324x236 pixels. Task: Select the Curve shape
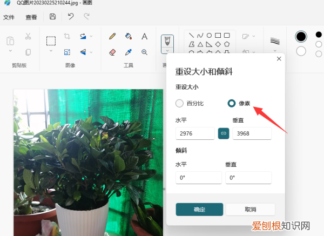200,36
